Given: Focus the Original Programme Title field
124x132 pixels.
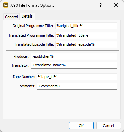Looking at the screenshot, I should point(86,26).
